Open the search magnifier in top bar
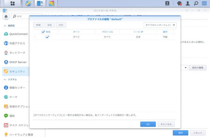The image size is (210, 137). 196,3
